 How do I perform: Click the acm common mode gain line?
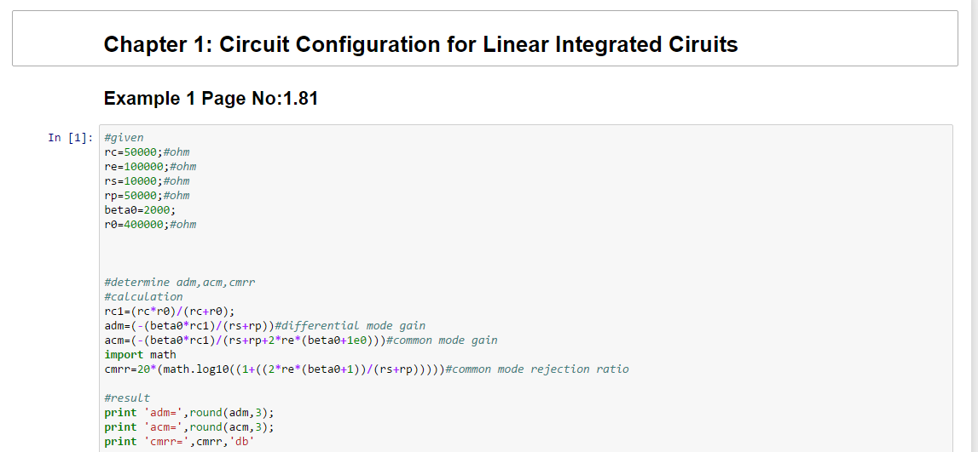(x=300, y=340)
